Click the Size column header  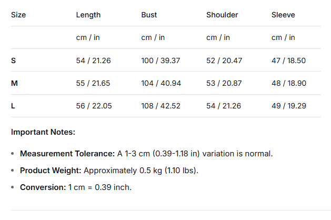[x=18, y=15]
